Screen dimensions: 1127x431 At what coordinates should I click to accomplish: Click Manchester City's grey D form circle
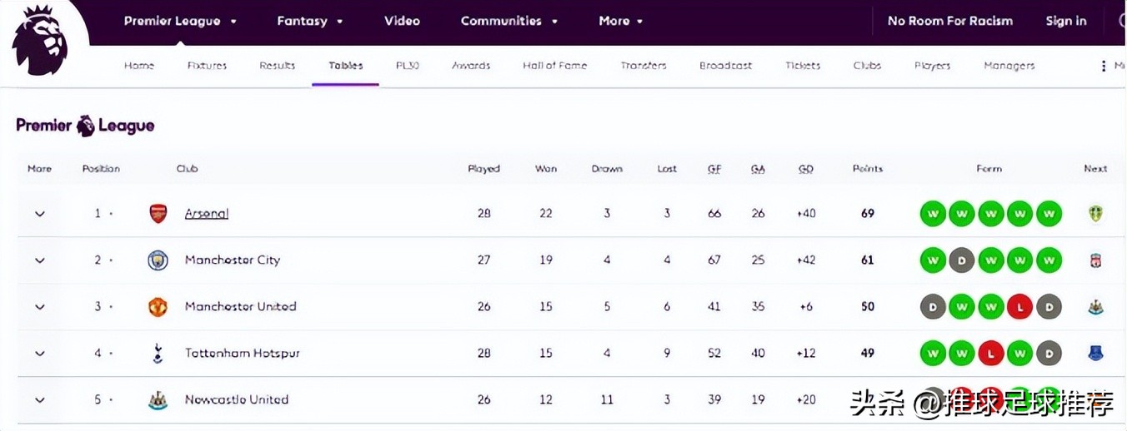tap(961, 260)
